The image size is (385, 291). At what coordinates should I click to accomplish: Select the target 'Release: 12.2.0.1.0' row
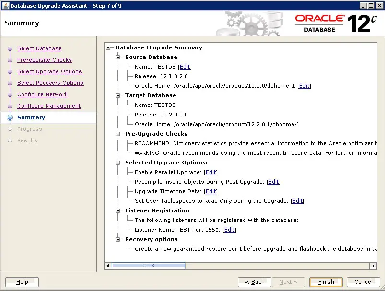pyautogui.click(x=161, y=115)
